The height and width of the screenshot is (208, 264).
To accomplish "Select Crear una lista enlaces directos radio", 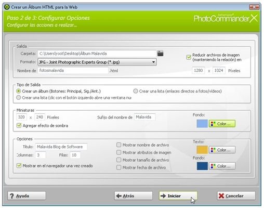I will [x=136, y=91].
